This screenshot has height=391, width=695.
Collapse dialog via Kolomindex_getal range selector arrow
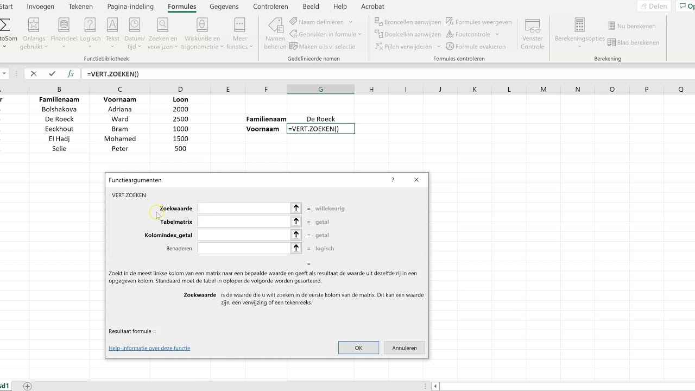[x=296, y=235]
